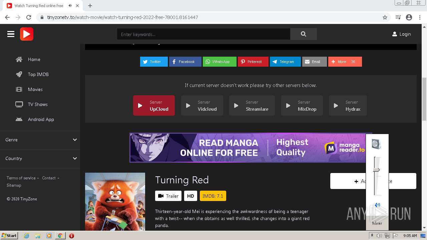Screen dimensions: 427x240
Task: Launch Internet Explorer from taskbar
Action: (26, 236)
